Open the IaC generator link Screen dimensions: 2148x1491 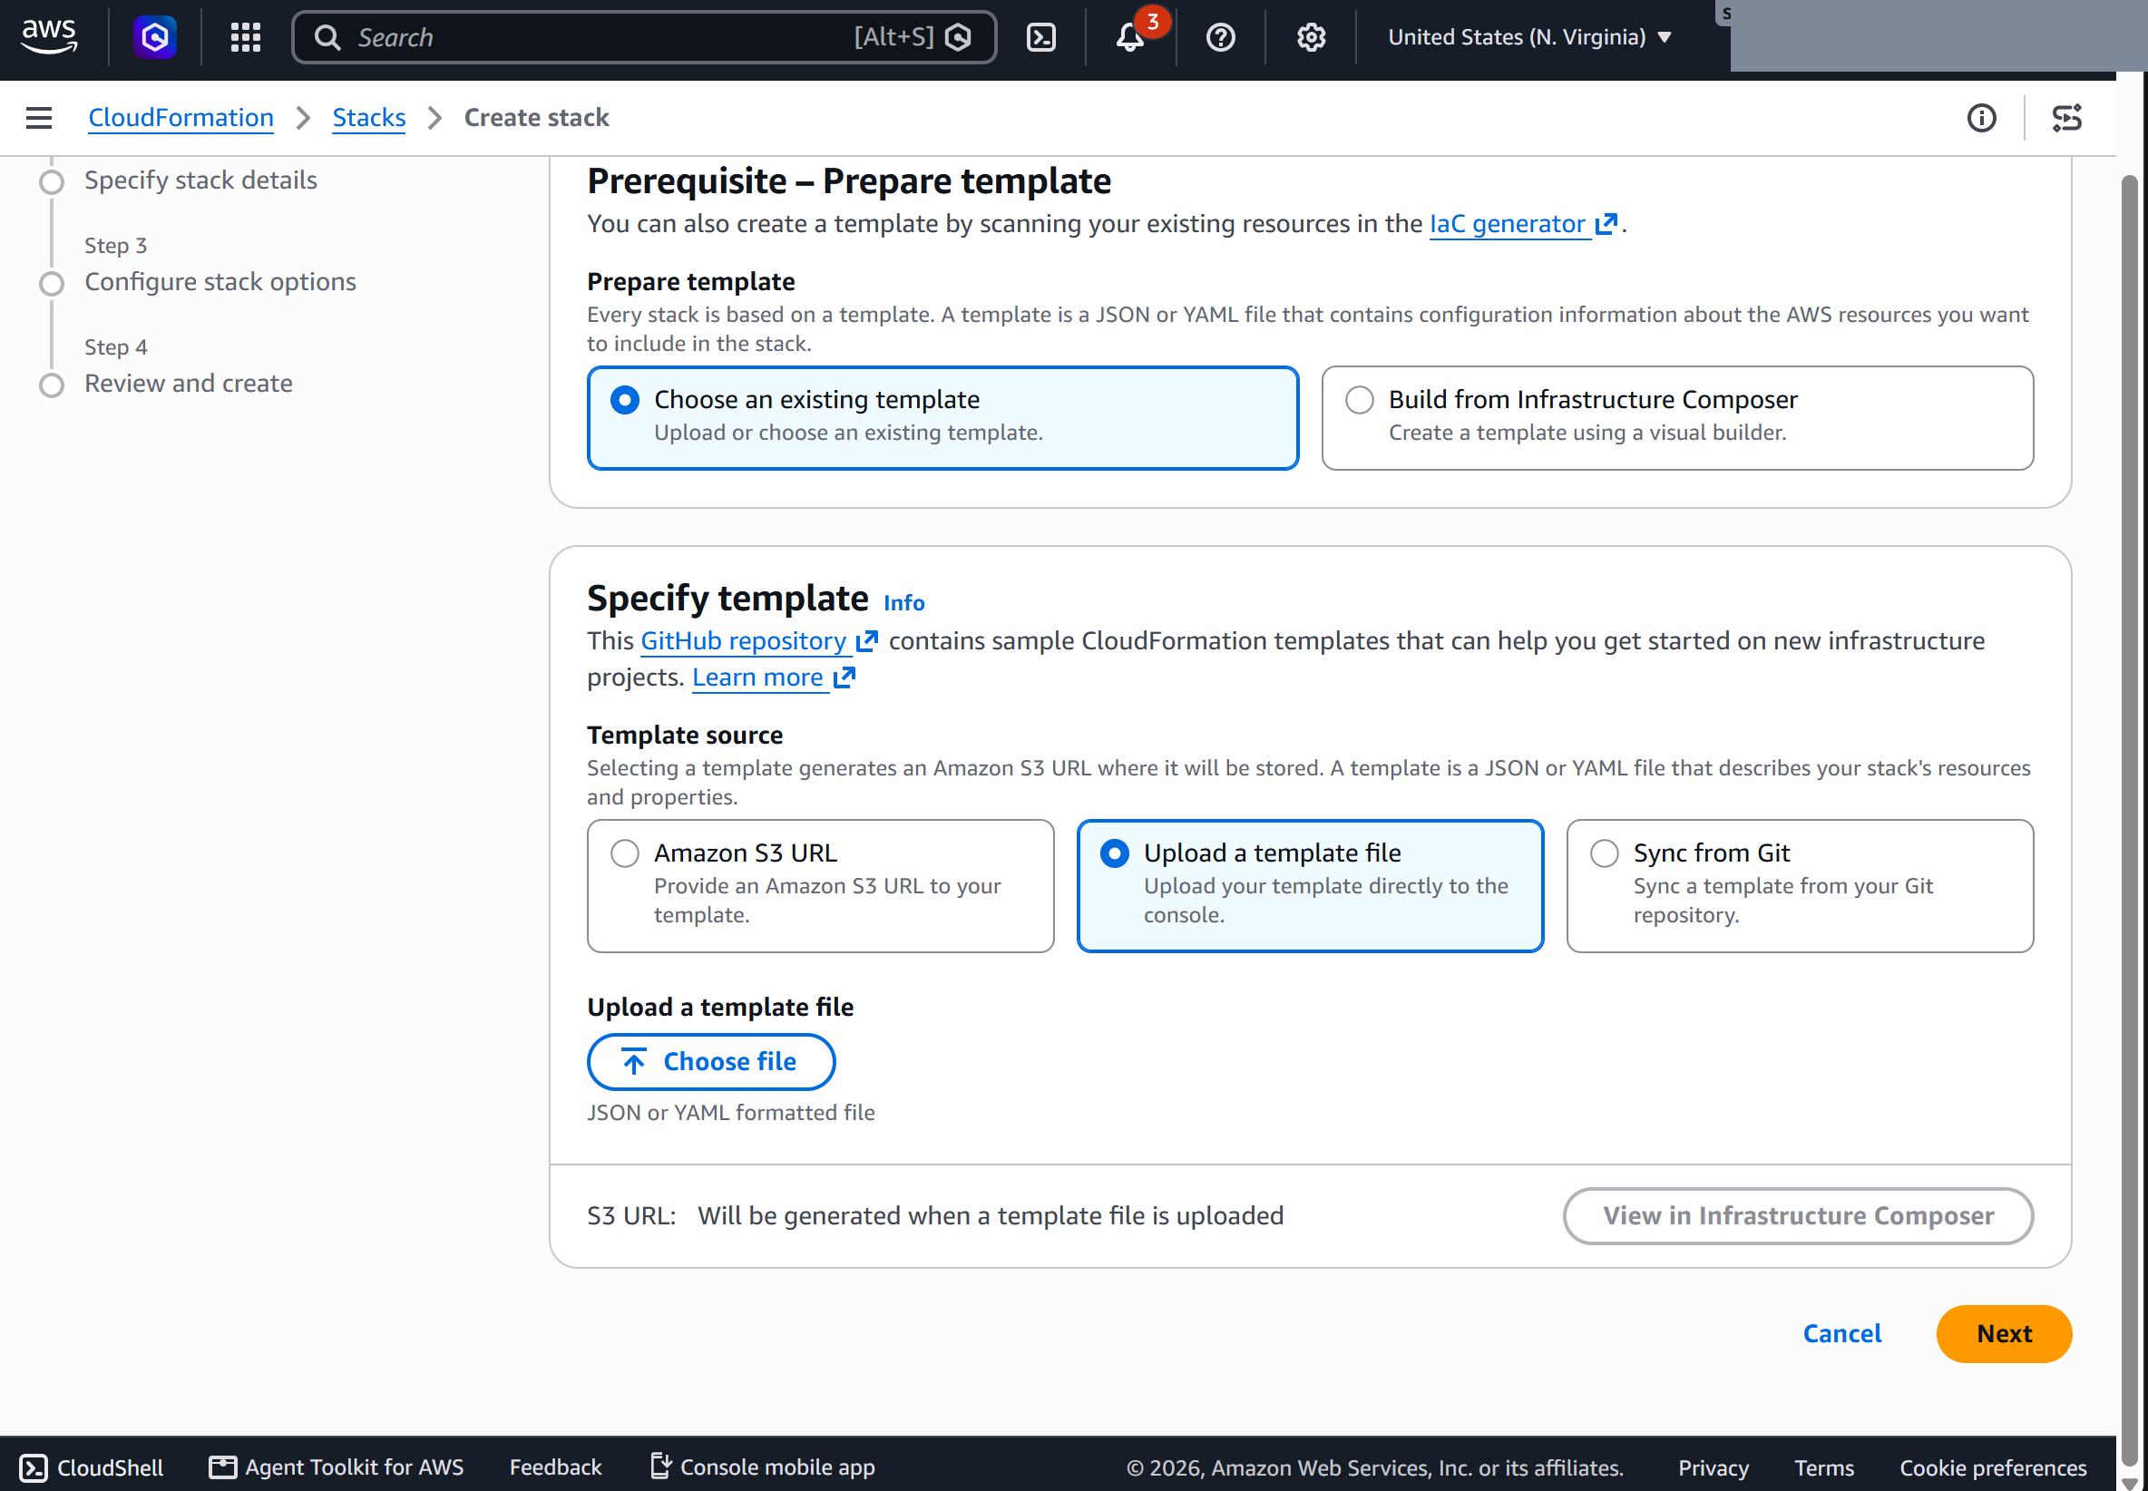1507,224
